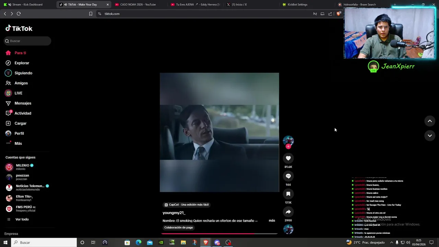The height and width of the screenshot is (247, 439).
Task: Open Actividad notifications
Action: point(18,113)
